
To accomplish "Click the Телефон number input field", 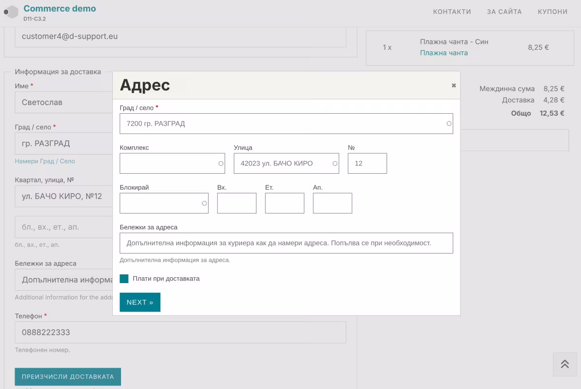I will pos(180,332).
